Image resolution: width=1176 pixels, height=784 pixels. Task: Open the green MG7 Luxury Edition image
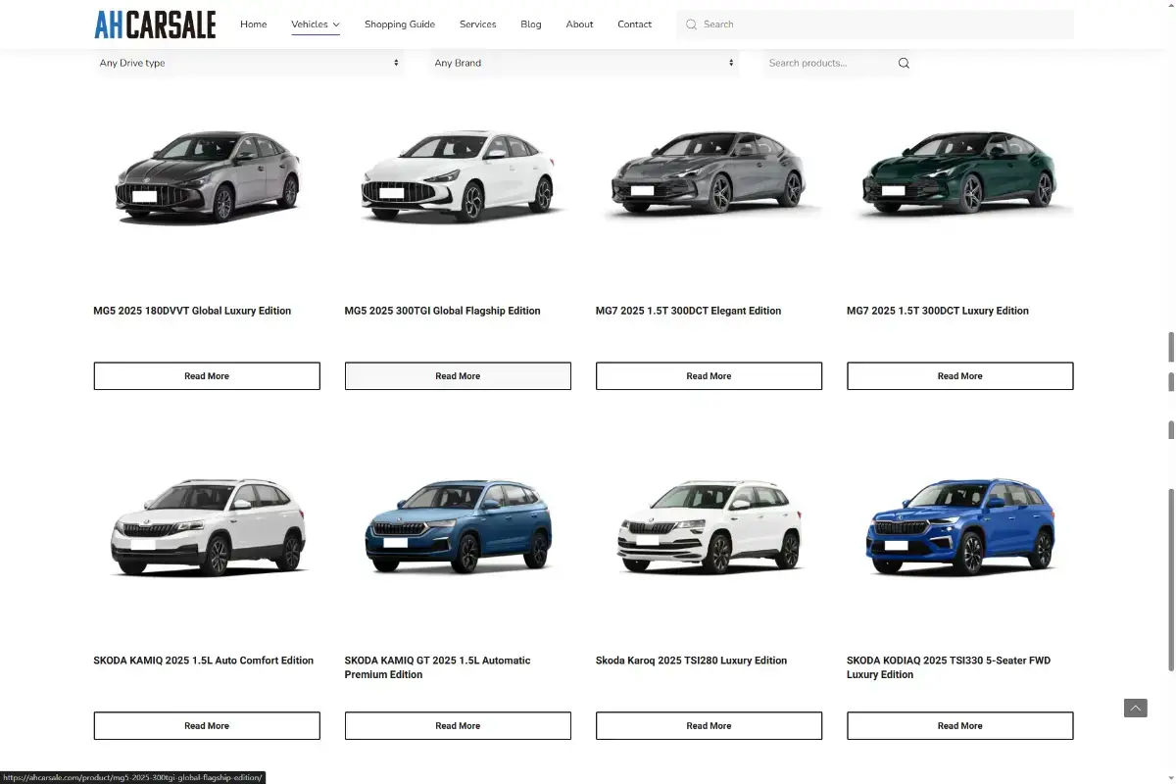[960, 173]
